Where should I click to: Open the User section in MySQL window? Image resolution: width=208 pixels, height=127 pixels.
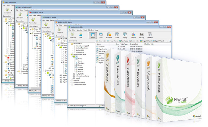click(81, 35)
